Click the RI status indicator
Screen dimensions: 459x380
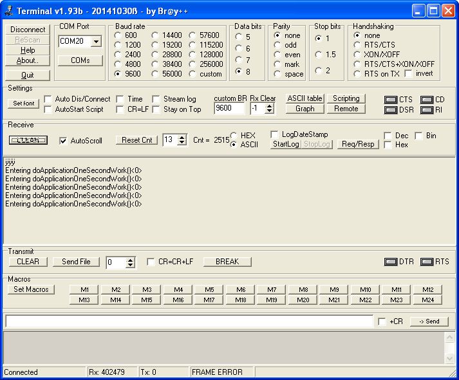tap(427, 110)
